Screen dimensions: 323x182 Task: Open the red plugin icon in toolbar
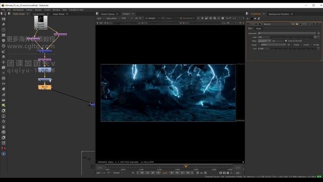[x=4, y=148]
